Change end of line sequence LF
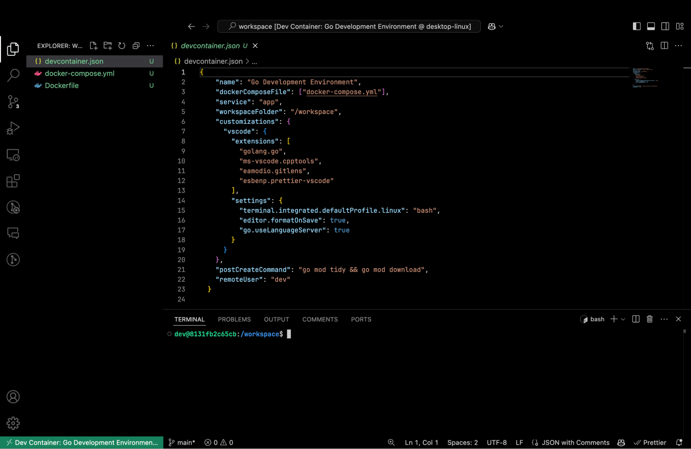 tap(519, 443)
